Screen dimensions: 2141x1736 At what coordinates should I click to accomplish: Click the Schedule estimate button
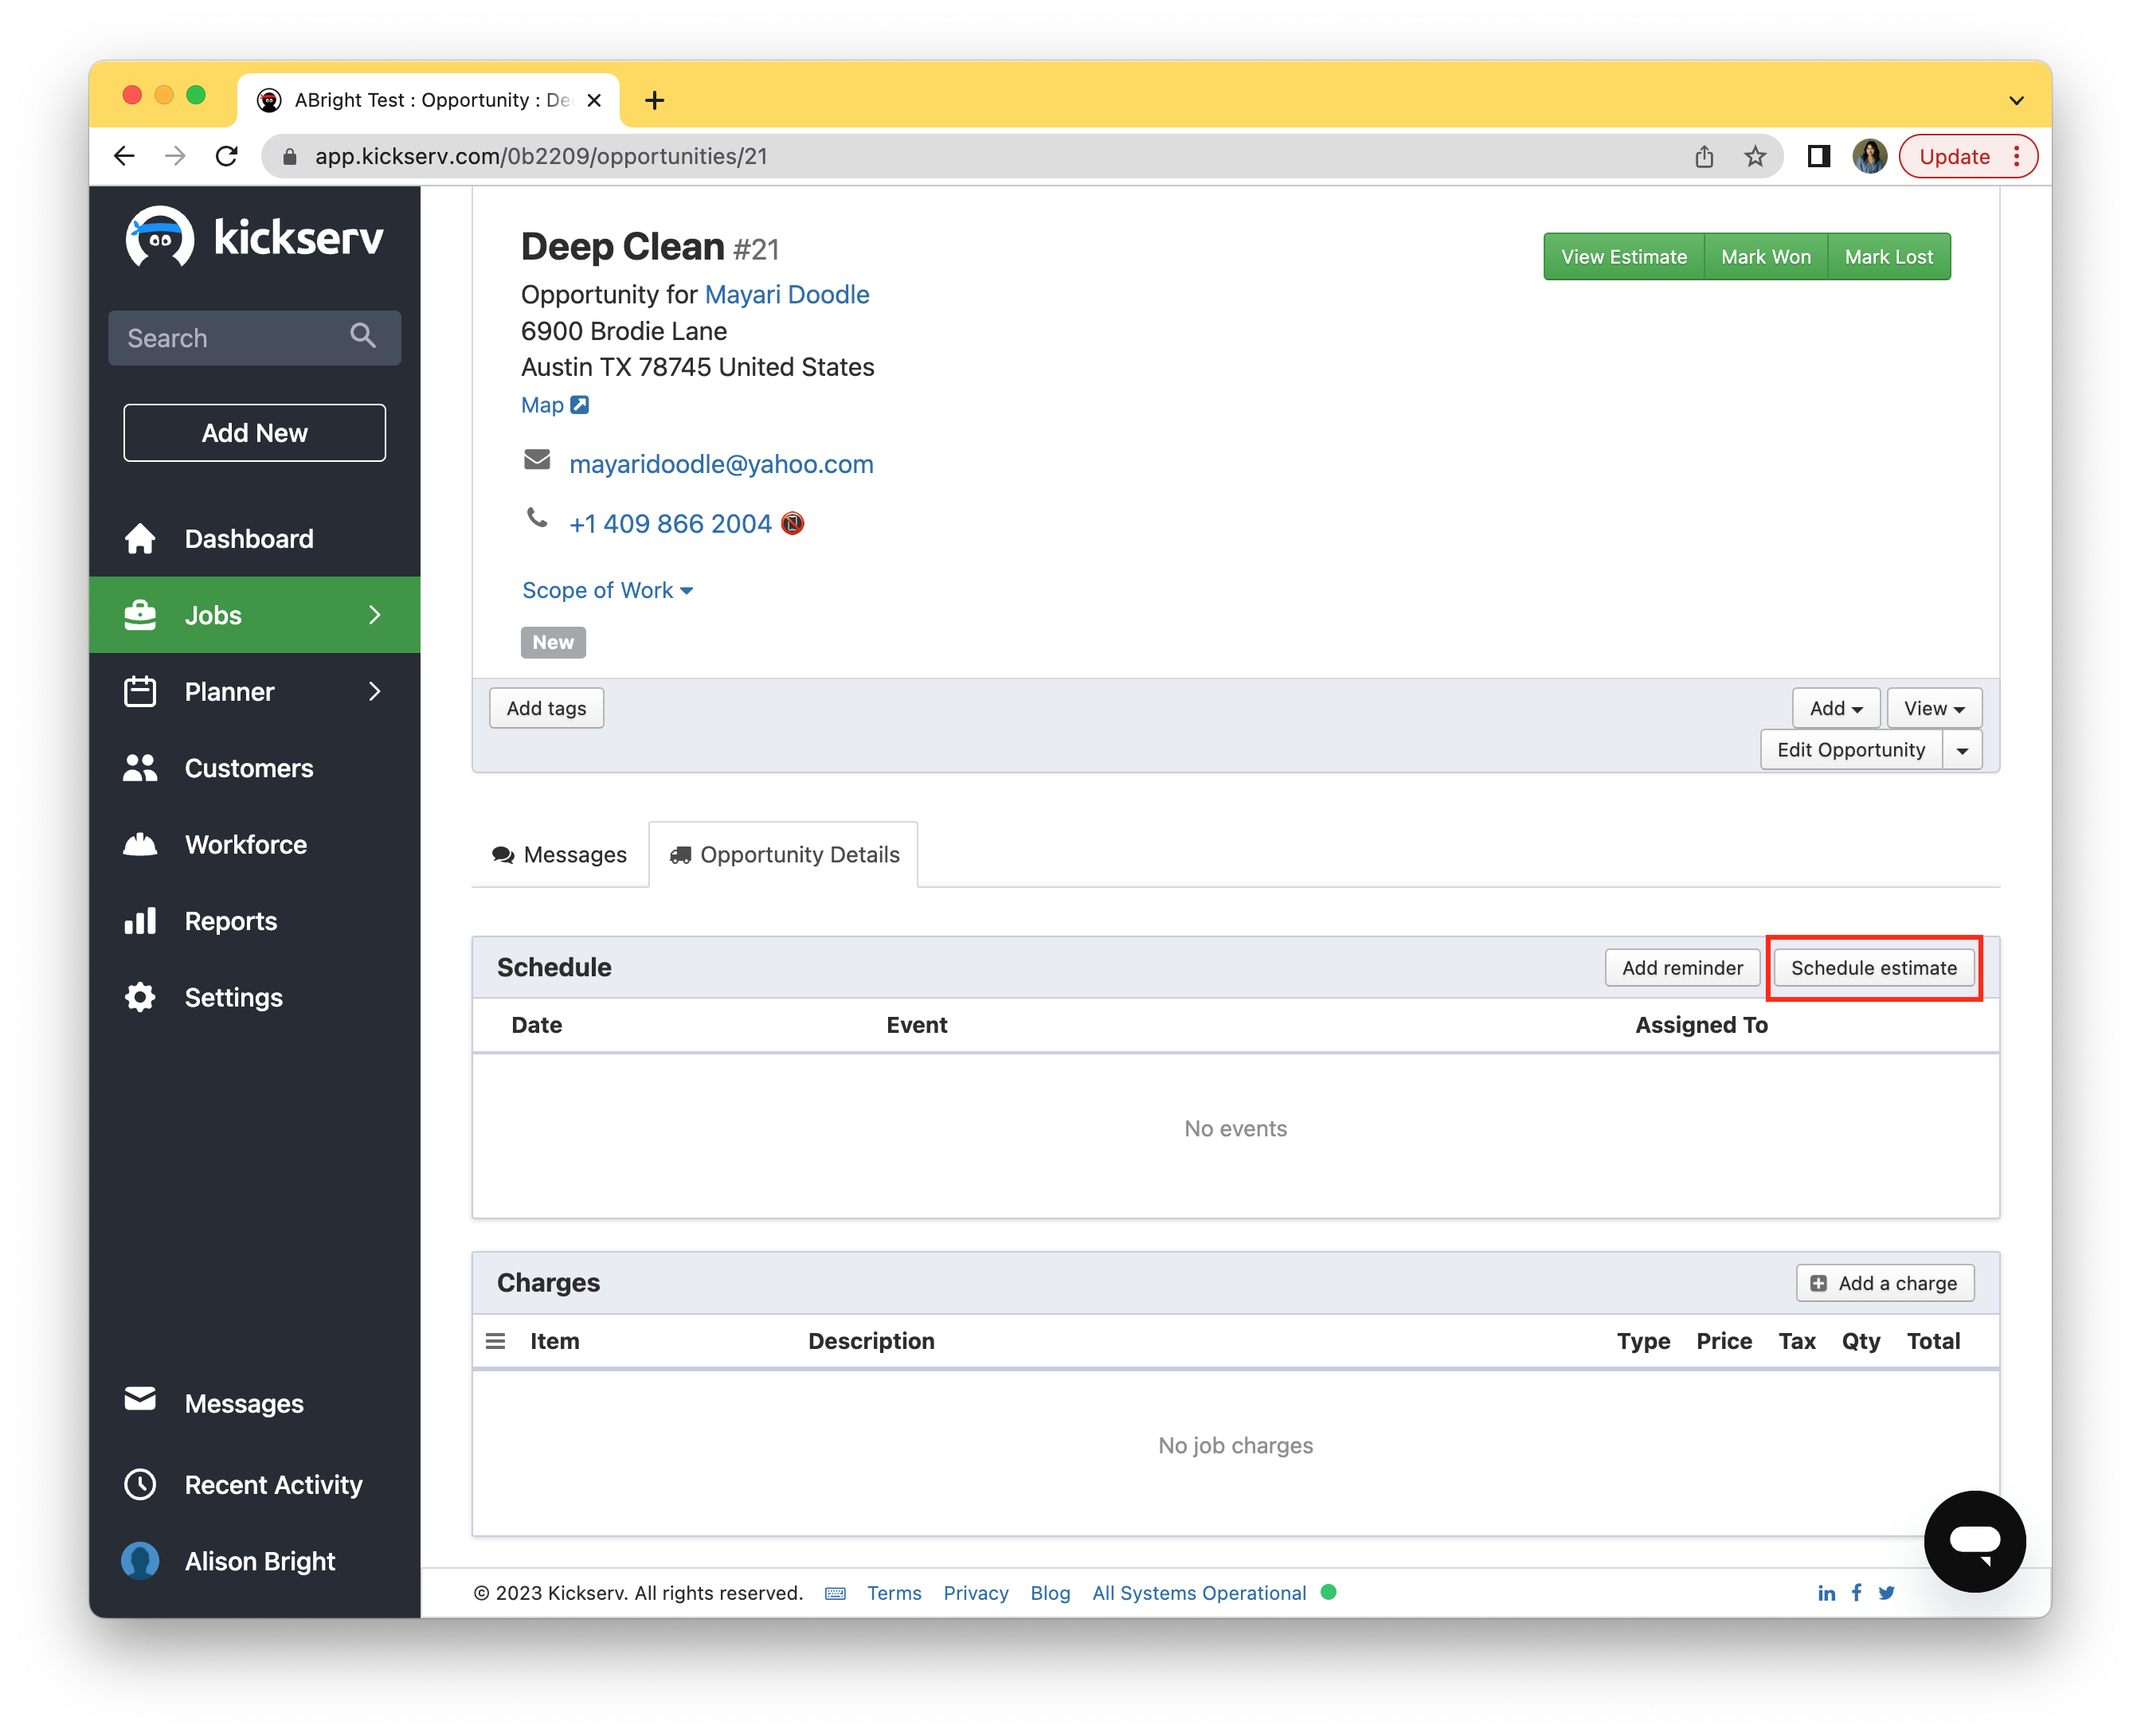(x=1873, y=968)
